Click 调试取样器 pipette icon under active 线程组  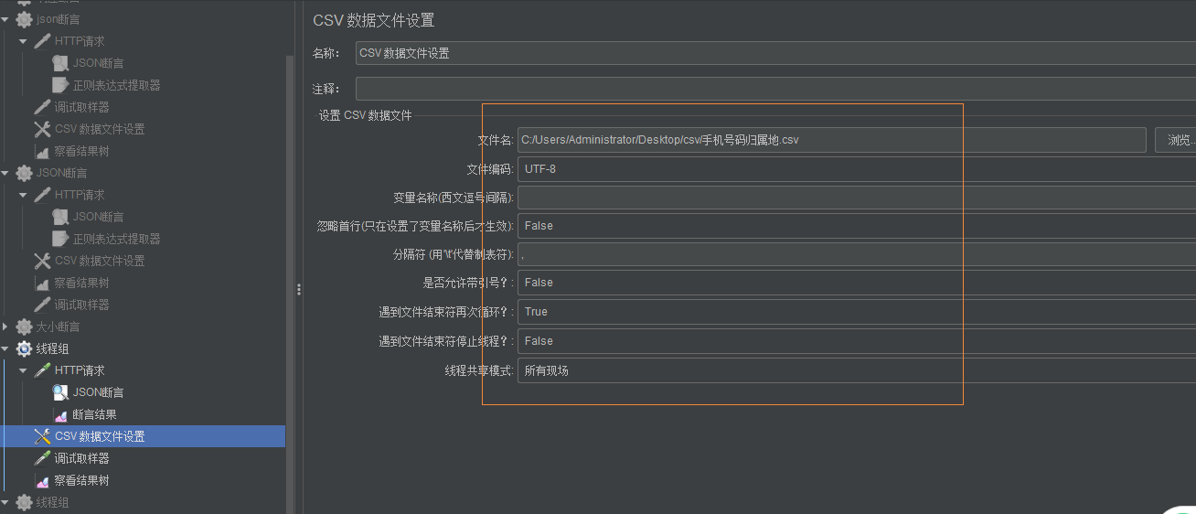click(42, 458)
